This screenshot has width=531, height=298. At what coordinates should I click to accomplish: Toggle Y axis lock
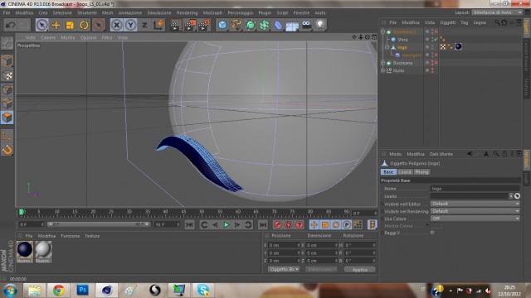pyautogui.click(x=130, y=25)
